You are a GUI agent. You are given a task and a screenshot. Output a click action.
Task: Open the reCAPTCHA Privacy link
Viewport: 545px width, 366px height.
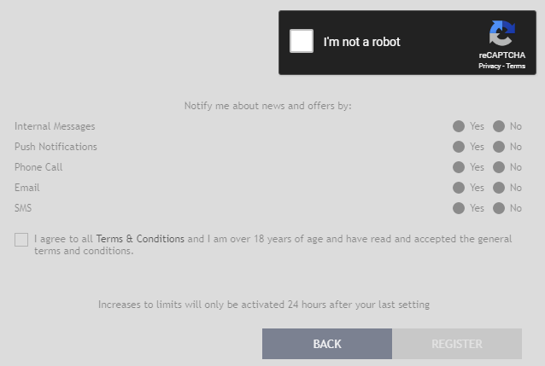tap(489, 66)
